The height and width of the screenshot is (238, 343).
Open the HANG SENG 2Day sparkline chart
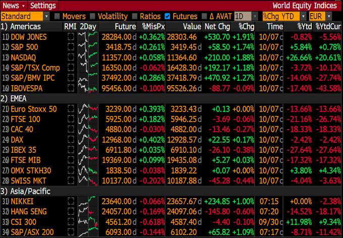pos(88,212)
